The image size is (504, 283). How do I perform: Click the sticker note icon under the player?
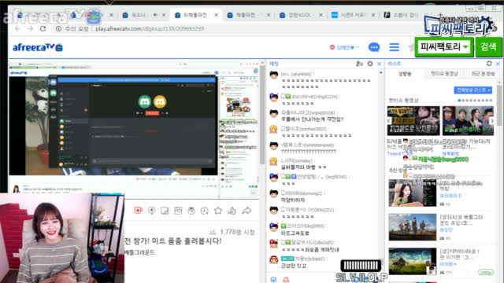pos(165,211)
